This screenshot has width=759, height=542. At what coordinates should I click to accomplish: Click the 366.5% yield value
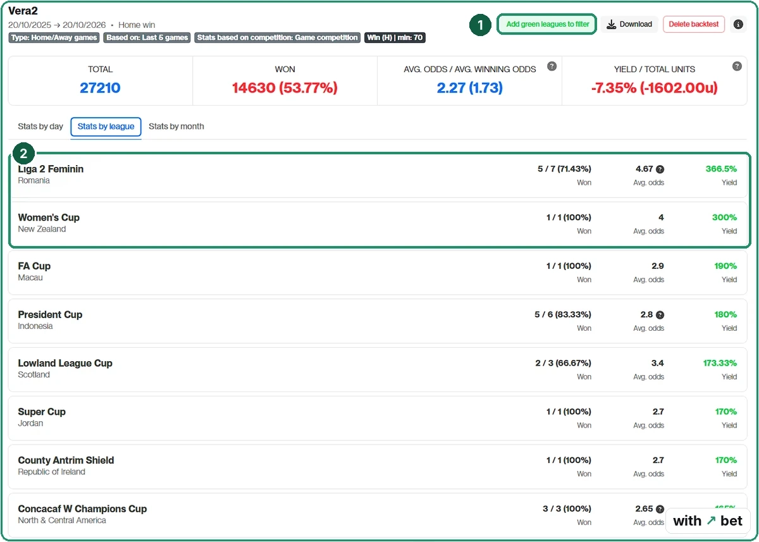[x=721, y=169]
